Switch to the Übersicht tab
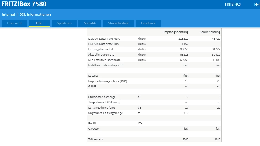Screen dimensions: 260x146 coord(14,23)
